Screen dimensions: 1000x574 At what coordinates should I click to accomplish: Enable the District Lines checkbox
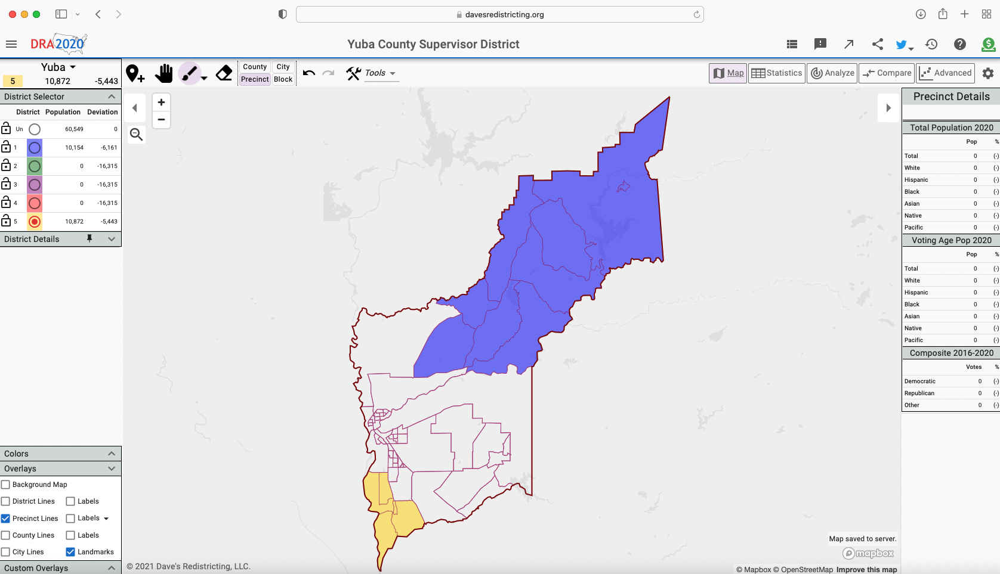[5, 501]
